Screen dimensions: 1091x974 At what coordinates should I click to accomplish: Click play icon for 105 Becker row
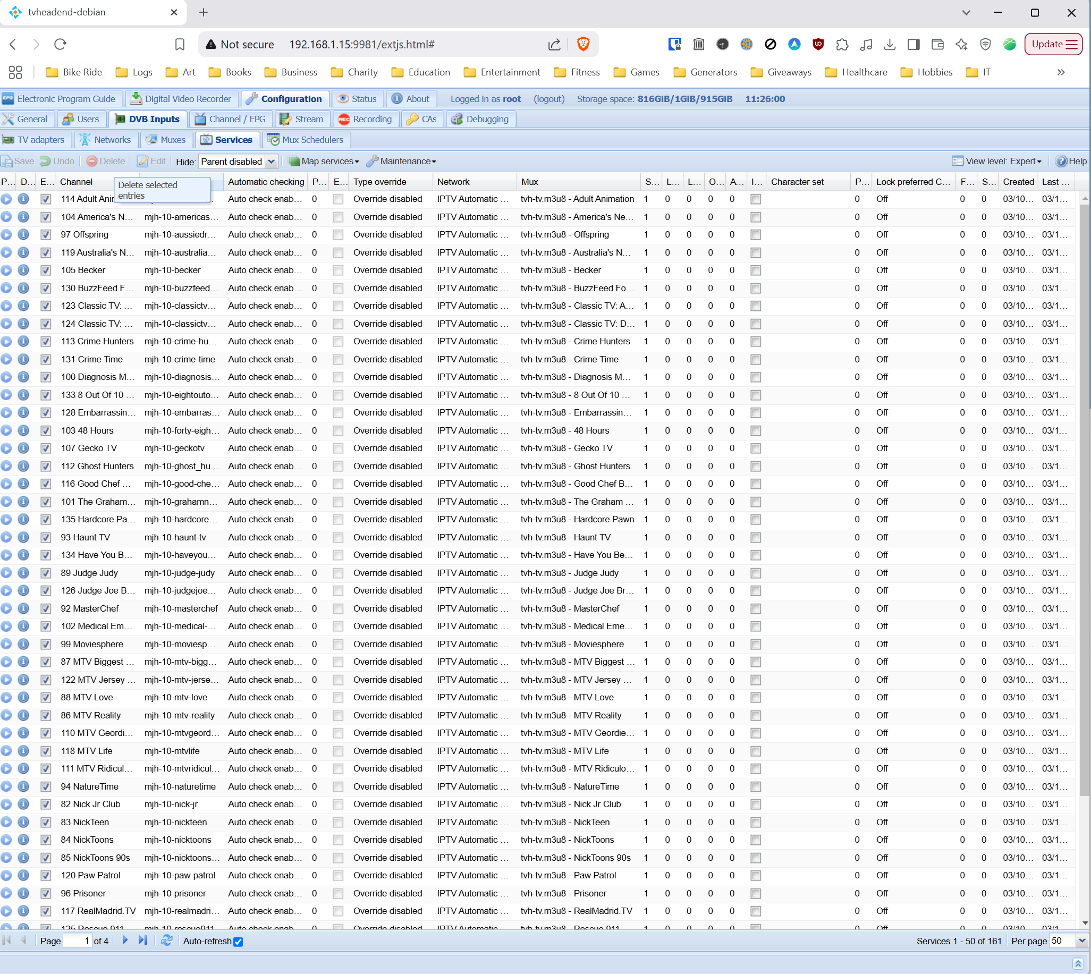pyautogui.click(x=6, y=270)
